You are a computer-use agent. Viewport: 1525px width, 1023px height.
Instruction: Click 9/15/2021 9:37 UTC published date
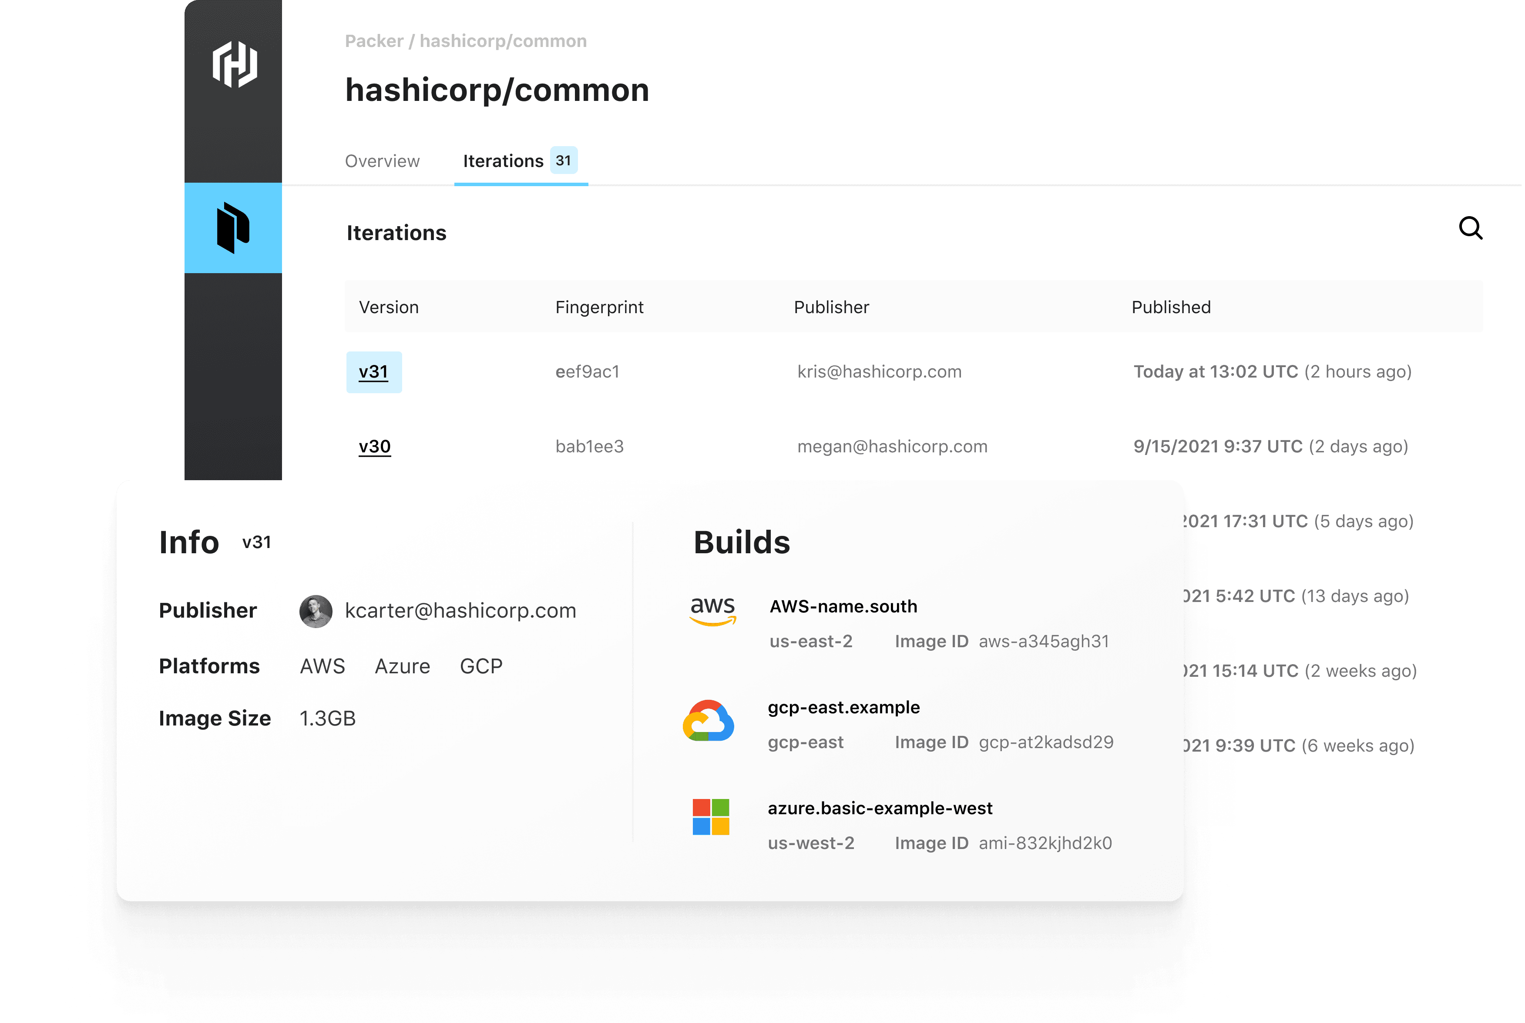click(x=1218, y=447)
